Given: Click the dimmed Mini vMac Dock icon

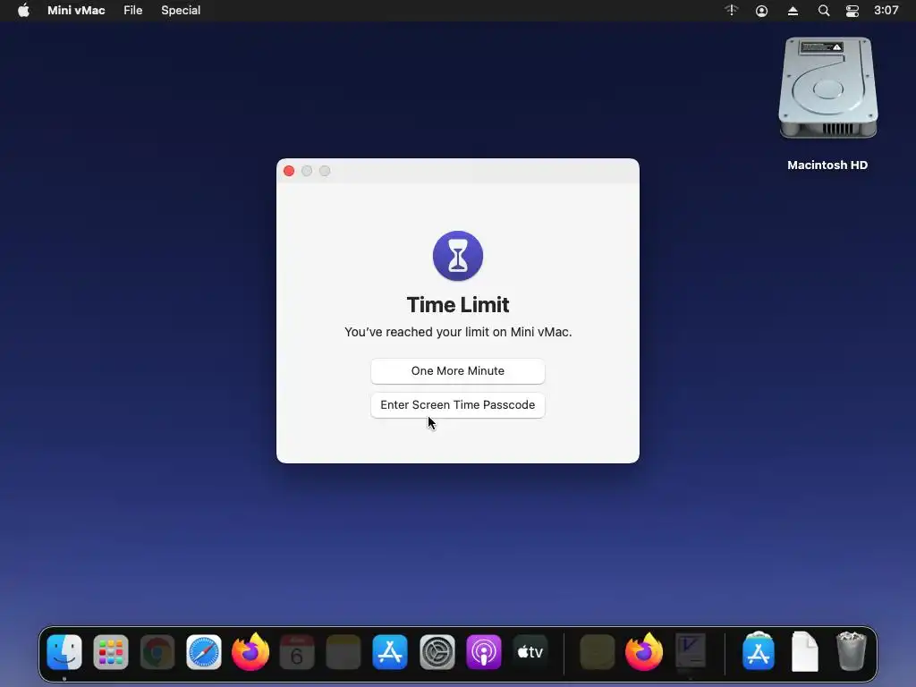Looking at the screenshot, I should 691,652.
